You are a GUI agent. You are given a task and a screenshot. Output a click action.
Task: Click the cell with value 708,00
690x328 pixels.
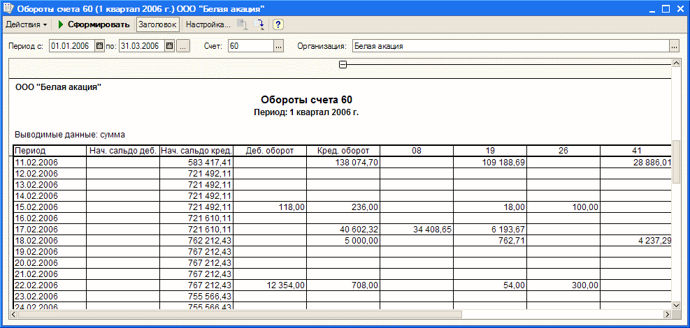tap(343, 285)
